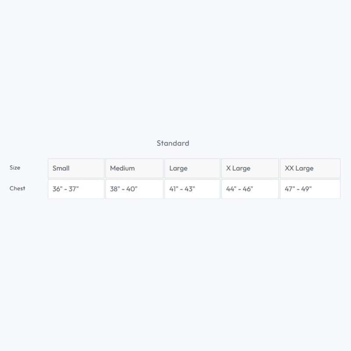Select the 41" - 43" chest cell
The image size is (351, 351).
pyautogui.click(x=192, y=189)
